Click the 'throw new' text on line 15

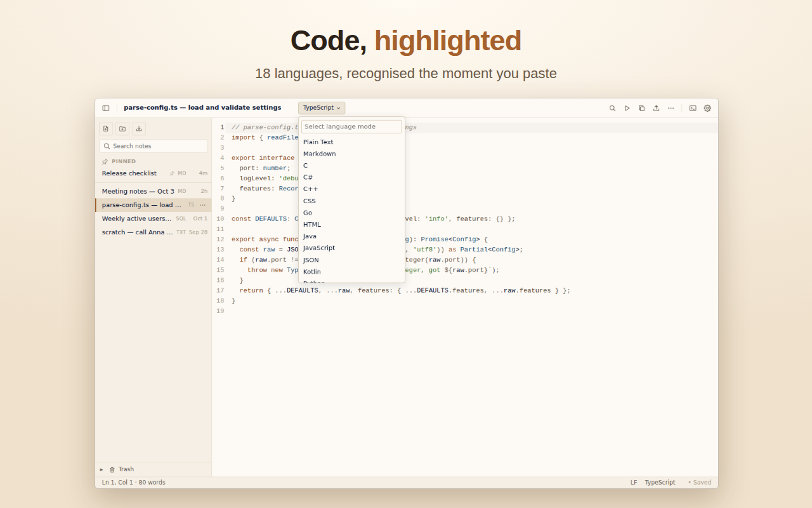point(265,270)
